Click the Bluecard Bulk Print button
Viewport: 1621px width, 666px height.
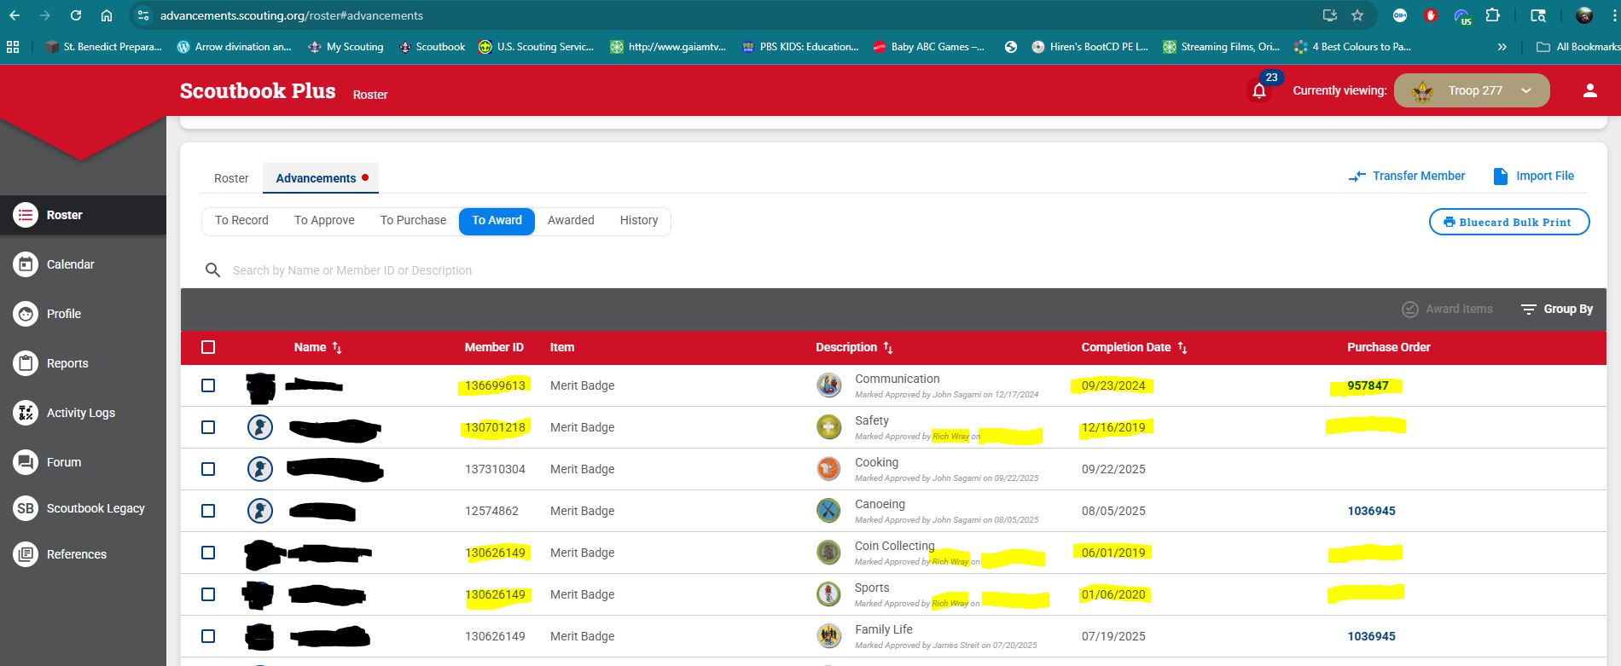[x=1509, y=222]
